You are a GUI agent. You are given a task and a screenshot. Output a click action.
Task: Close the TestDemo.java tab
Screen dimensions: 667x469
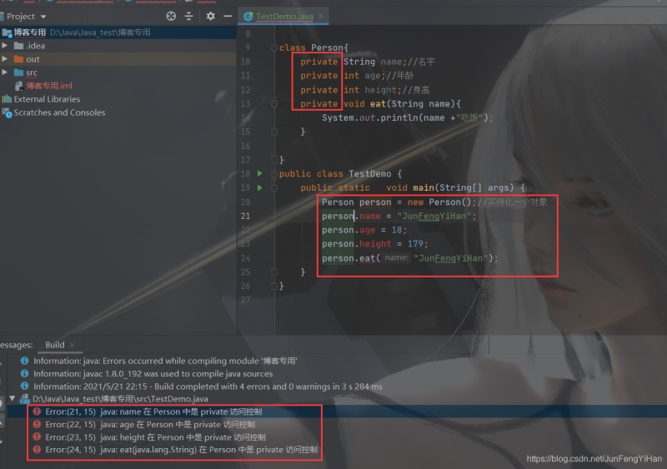click(x=321, y=16)
